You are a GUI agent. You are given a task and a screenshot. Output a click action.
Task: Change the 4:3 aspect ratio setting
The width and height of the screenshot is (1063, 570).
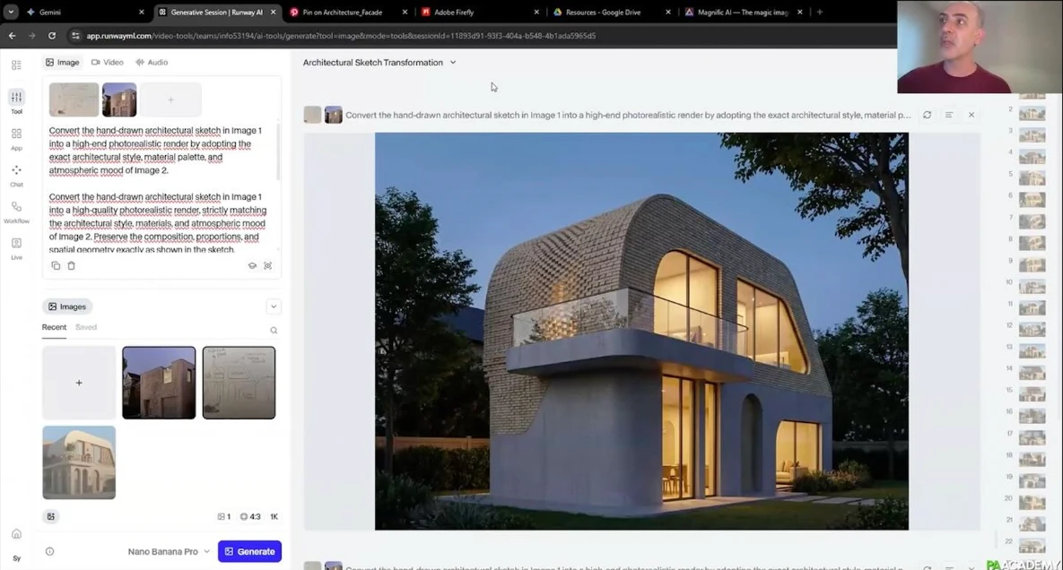click(x=250, y=517)
